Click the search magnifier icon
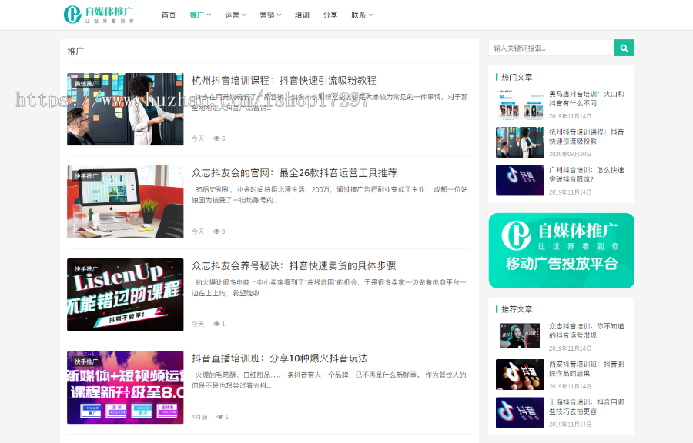The width and height of the screenshot is (693, 443). (x=624, y=47)
